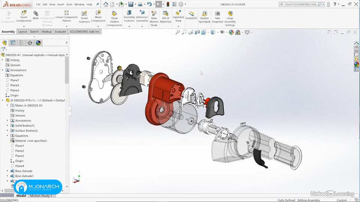Open the PropertyManager tab icon
The height and width of the screenshot is (202, 360).
(13, 43)
